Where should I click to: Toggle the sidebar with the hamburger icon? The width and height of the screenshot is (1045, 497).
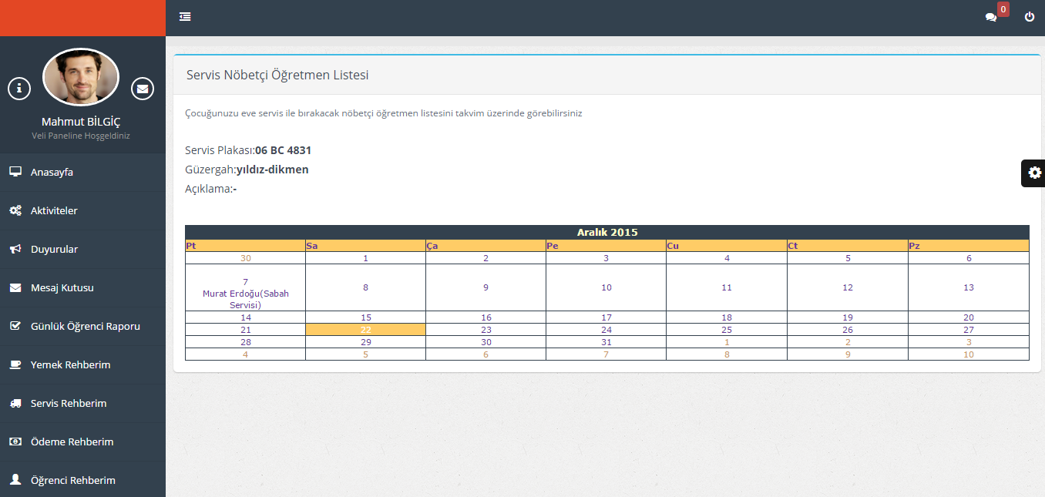(x=185, y=17)
